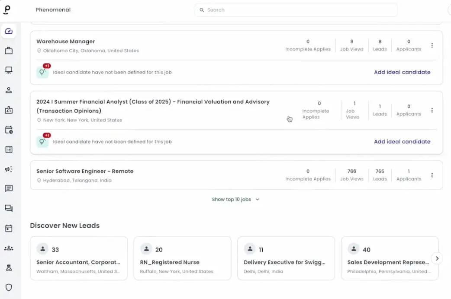Click Oklahoma City, Oklahoma location text
This screenshot has height=299, width=451.
point(91,51)
